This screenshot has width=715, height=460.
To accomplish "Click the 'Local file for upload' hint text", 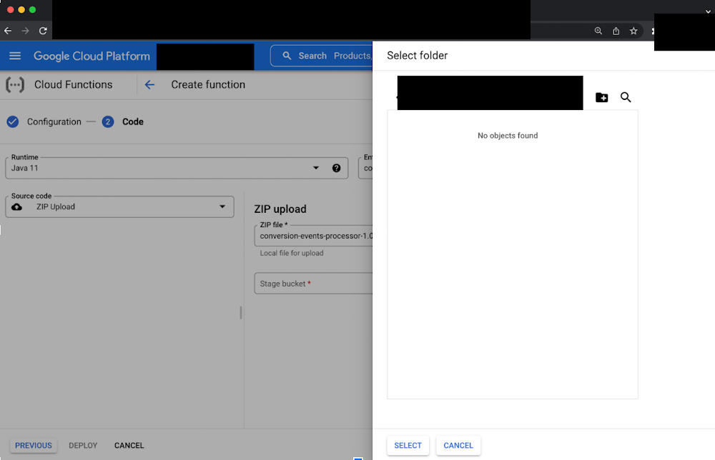I will pyautogui.click(x=292, y=254).
